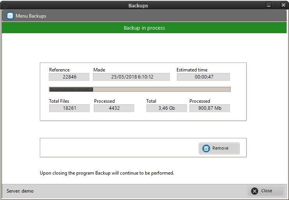Click the 'Total Files' label
This screenshot has width=289, height=200.
point(59,101)
